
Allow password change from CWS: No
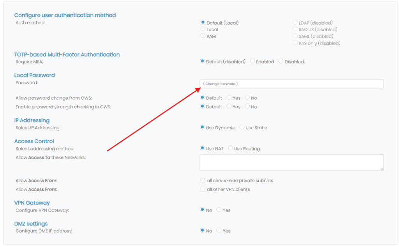click(247, 97)
